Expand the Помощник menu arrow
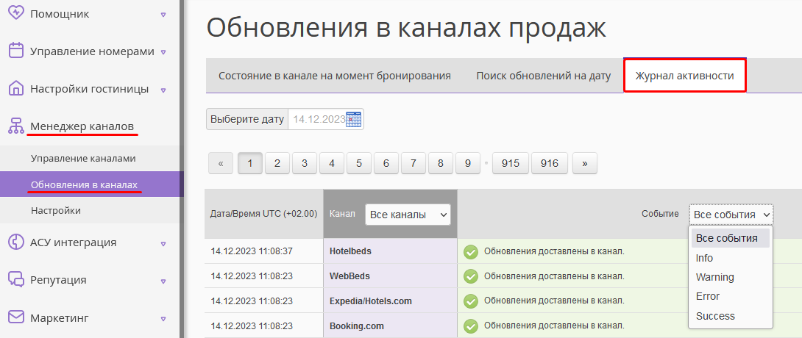The height and width of the screenshot is (338, 802). click(163, 15)
